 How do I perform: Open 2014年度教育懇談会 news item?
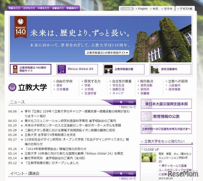tap(56, 149)
